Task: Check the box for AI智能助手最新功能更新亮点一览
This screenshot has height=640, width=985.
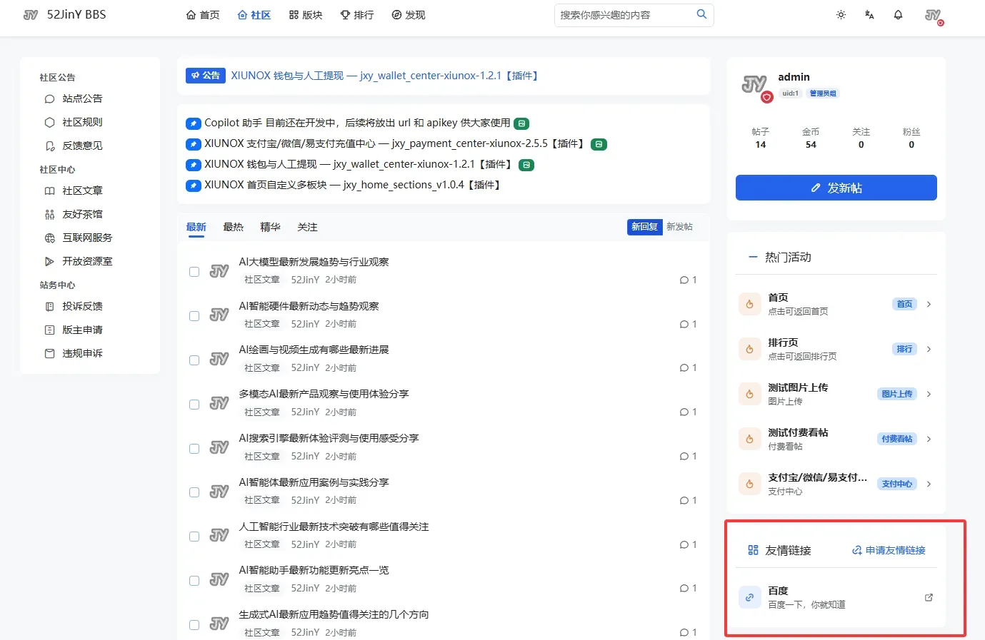Action: (194, 580)
